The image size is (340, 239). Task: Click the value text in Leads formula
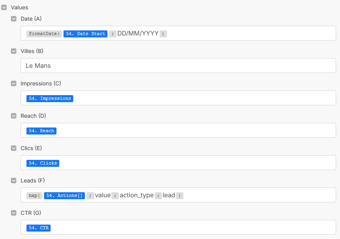pos(103,195)
